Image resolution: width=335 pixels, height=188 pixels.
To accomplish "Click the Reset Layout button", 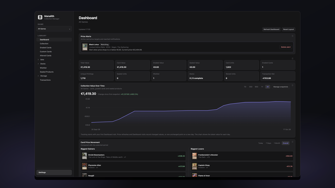I will click(x=288, y=29).
